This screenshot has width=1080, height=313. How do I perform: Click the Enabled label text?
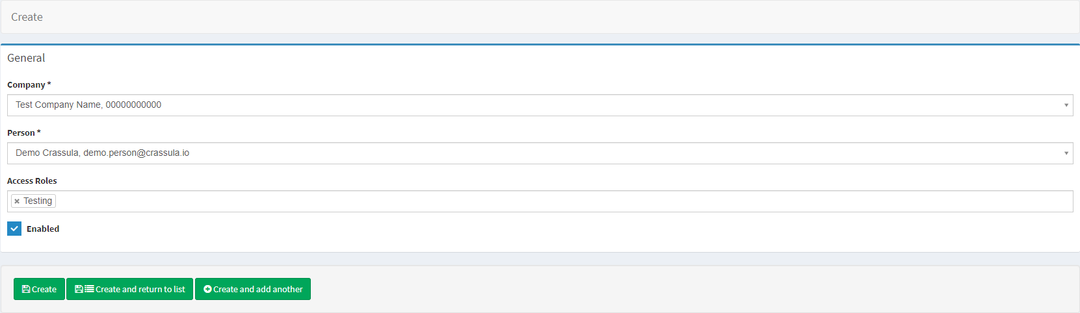coord(43,229)
